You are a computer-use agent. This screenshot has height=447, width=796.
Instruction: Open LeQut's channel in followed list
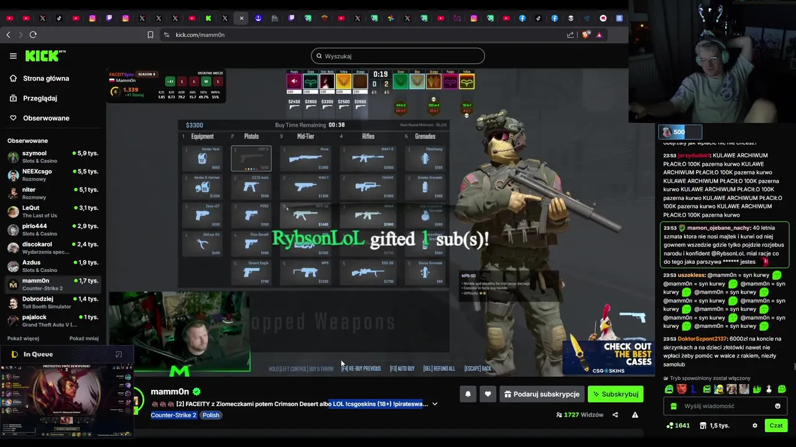point(53,211)
